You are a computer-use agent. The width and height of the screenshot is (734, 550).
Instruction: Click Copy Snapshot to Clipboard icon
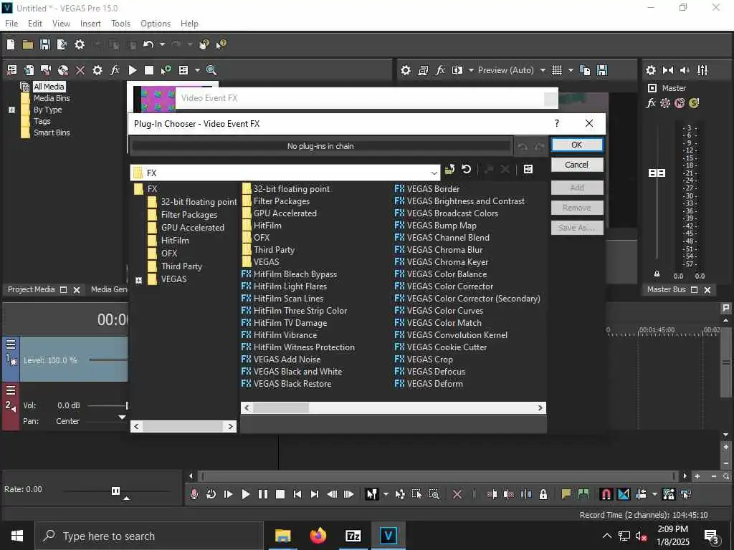pyautogui.click(x=585, y=70)
